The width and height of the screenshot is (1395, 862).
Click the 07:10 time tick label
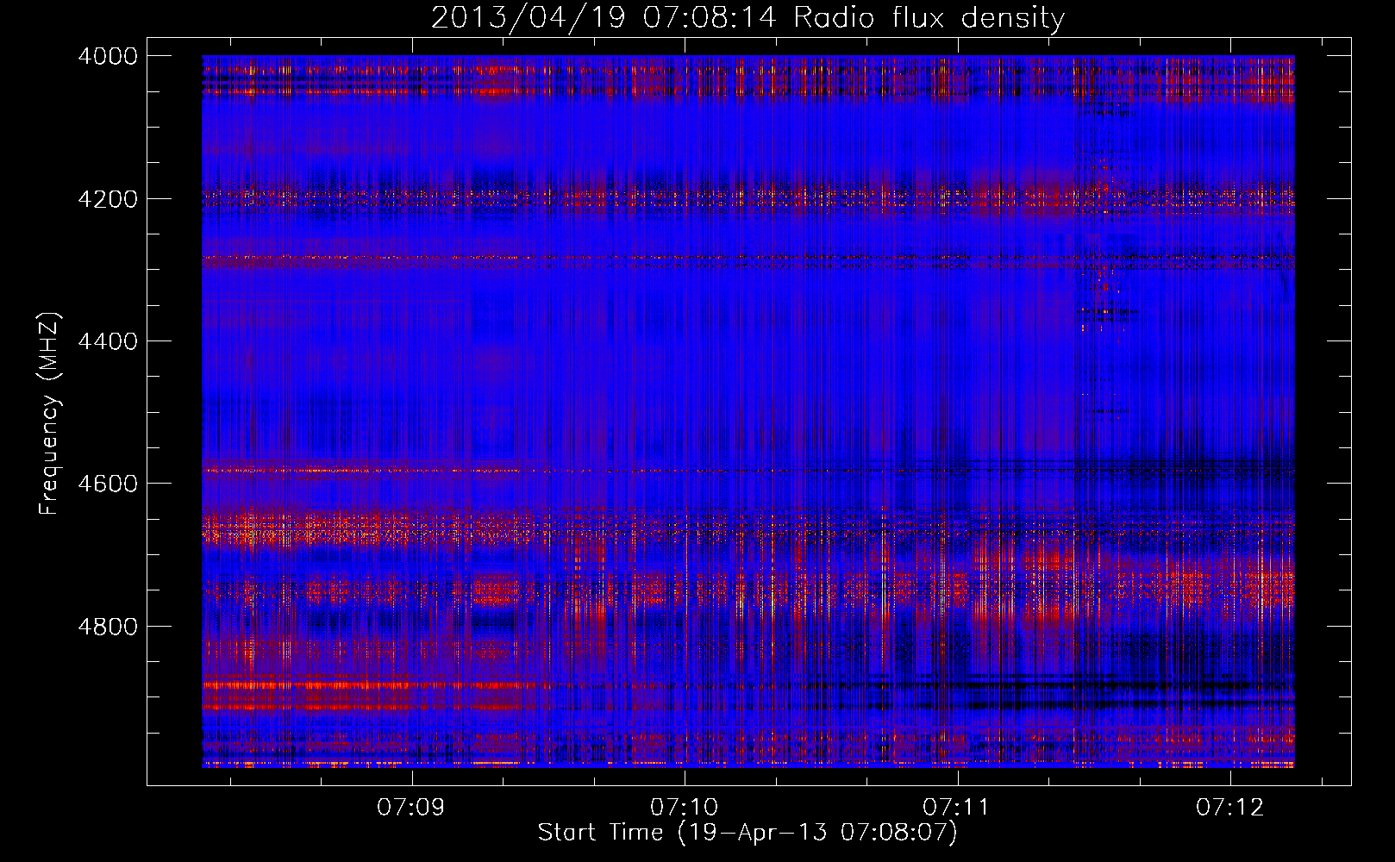click(685, 807)
